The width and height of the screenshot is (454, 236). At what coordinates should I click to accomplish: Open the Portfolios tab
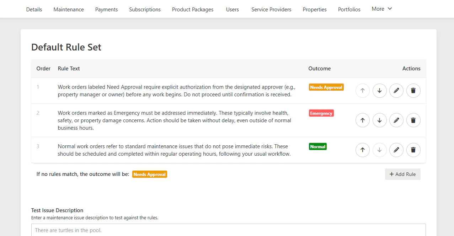point(349,10)
